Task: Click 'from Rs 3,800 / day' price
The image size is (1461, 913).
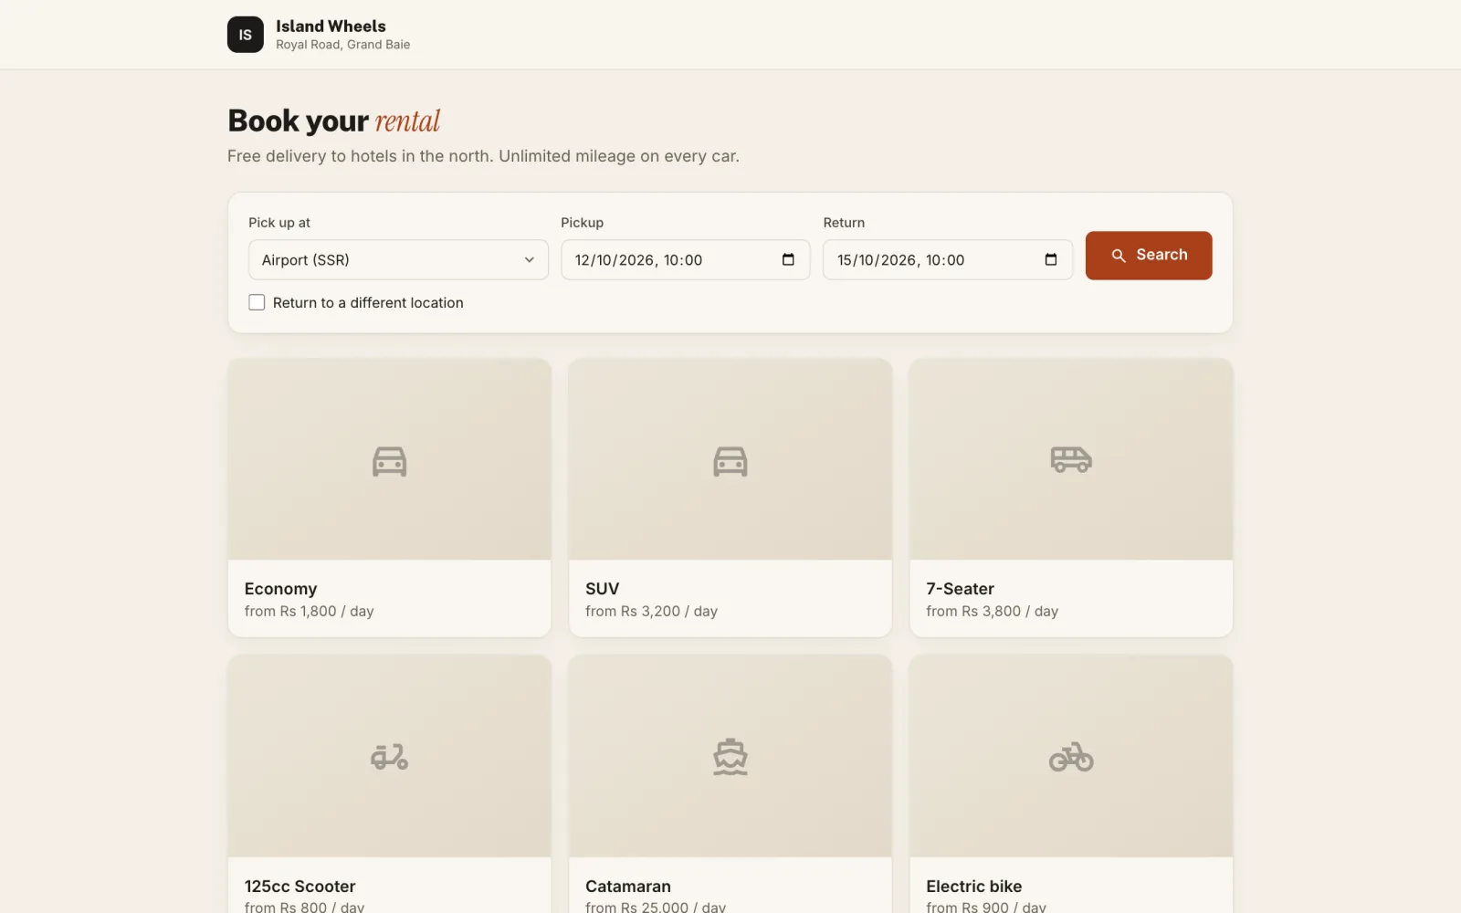Action: [992, 611]
